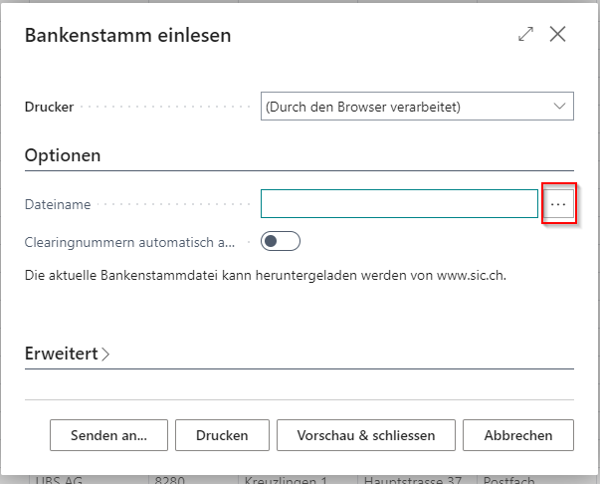Click the Senden an... button

point(108,435)
